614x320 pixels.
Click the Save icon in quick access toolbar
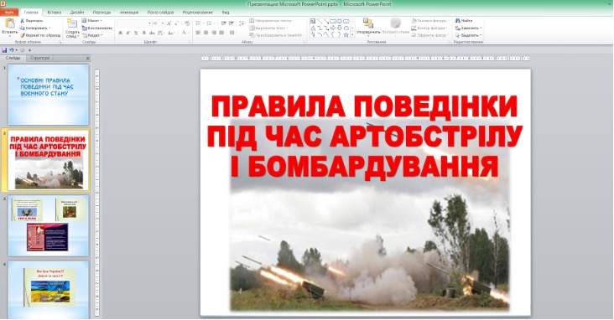pyautogui.click(x=4, y=50)
